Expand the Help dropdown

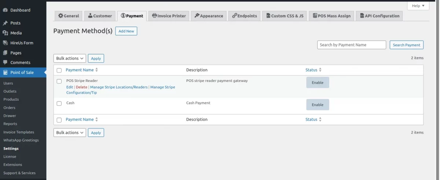418,6
